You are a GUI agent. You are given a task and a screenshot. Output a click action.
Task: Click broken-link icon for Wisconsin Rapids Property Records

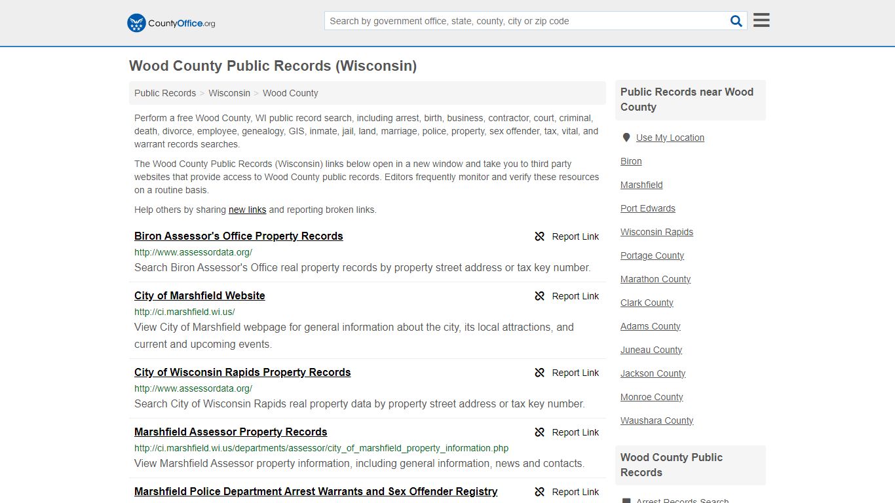540,373
